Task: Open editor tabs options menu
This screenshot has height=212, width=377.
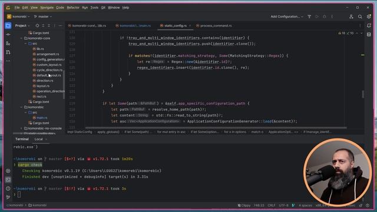Action: tap(360, 26)
